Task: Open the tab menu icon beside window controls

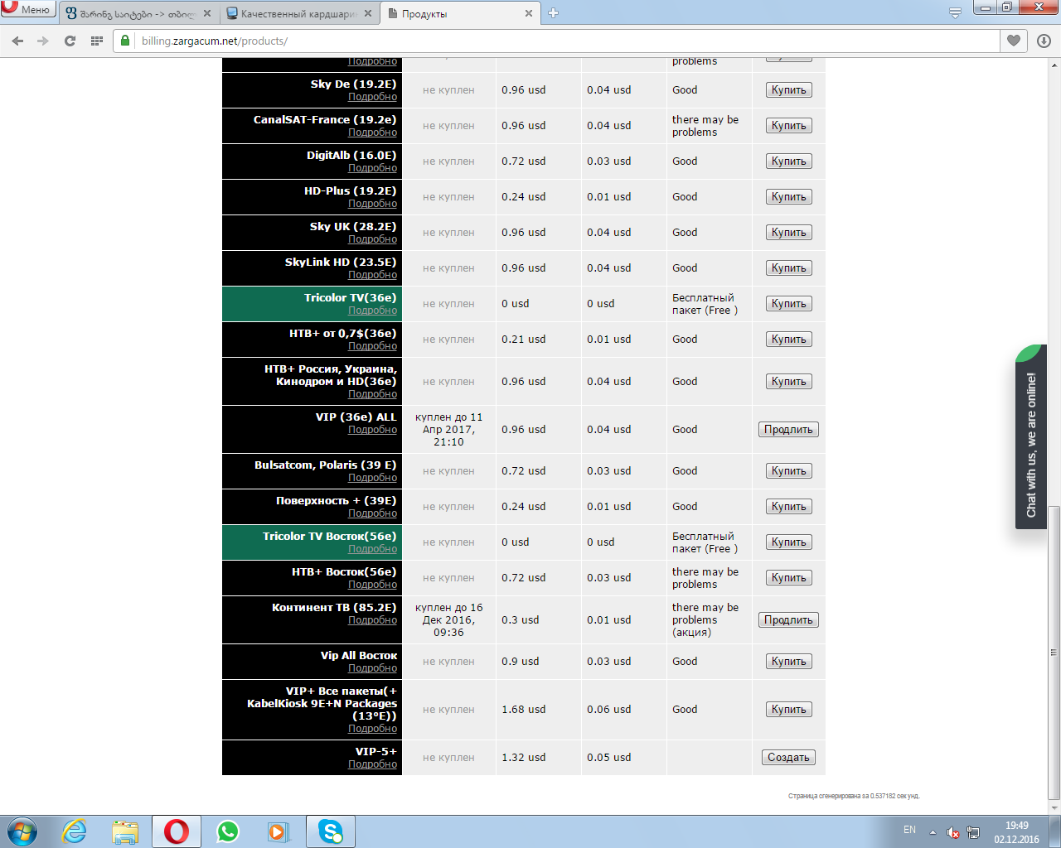Action: tap(955, 12)
